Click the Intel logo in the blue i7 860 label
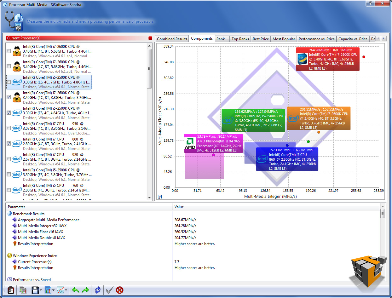The width and height of the screenshot is (392, 298). (x=262, y=159)
